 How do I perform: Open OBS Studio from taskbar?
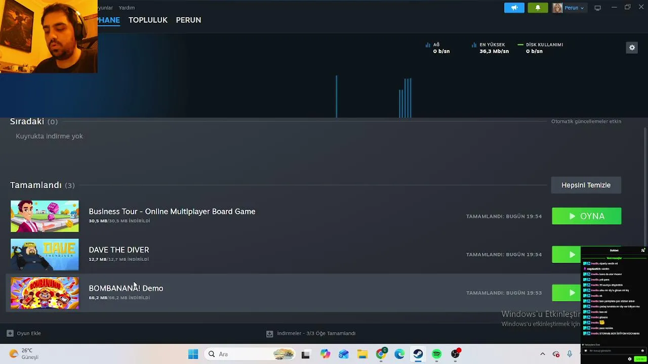[x=455, y=354]
